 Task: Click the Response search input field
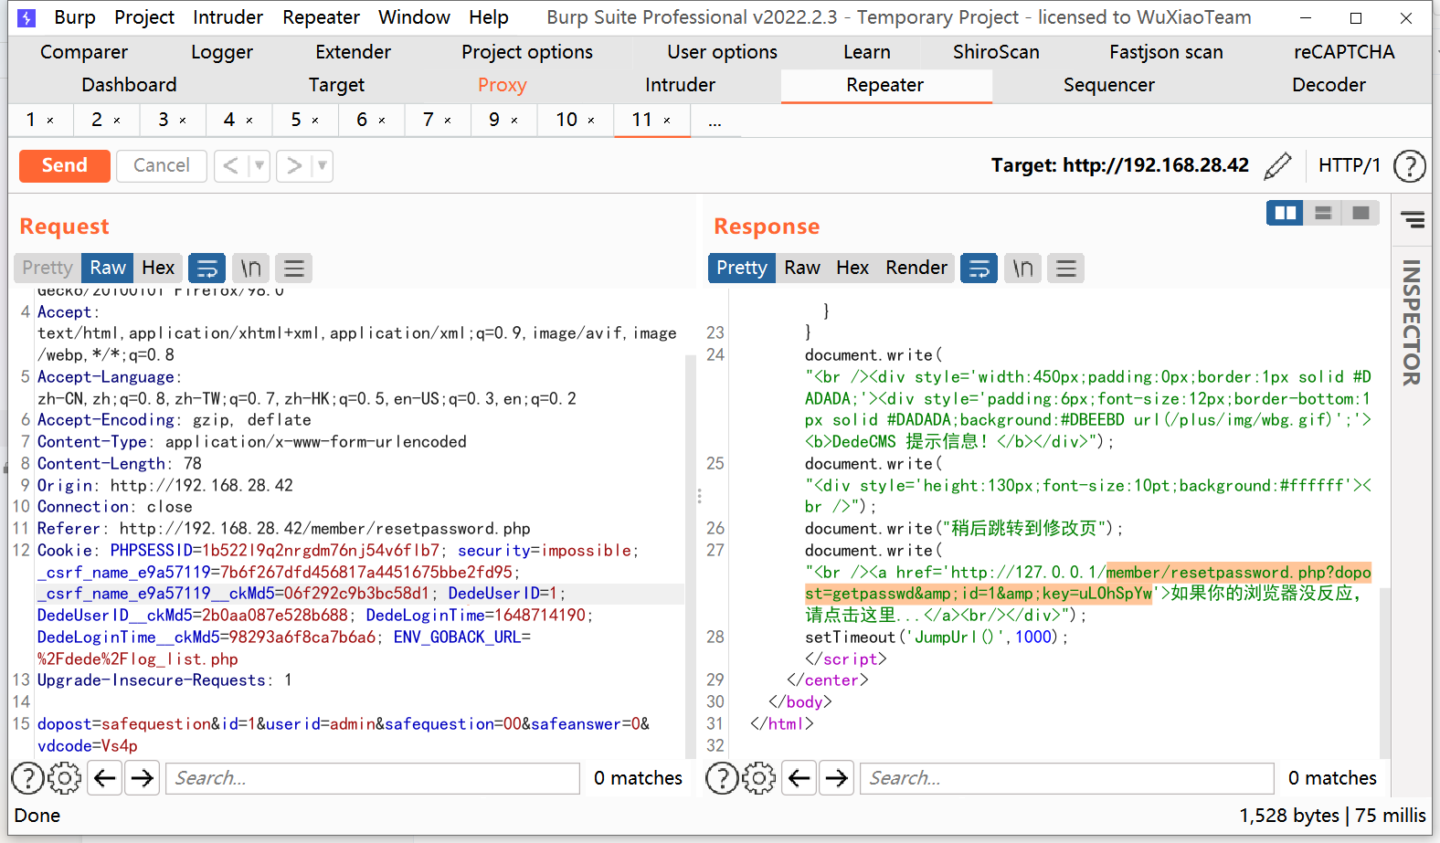1067,778
